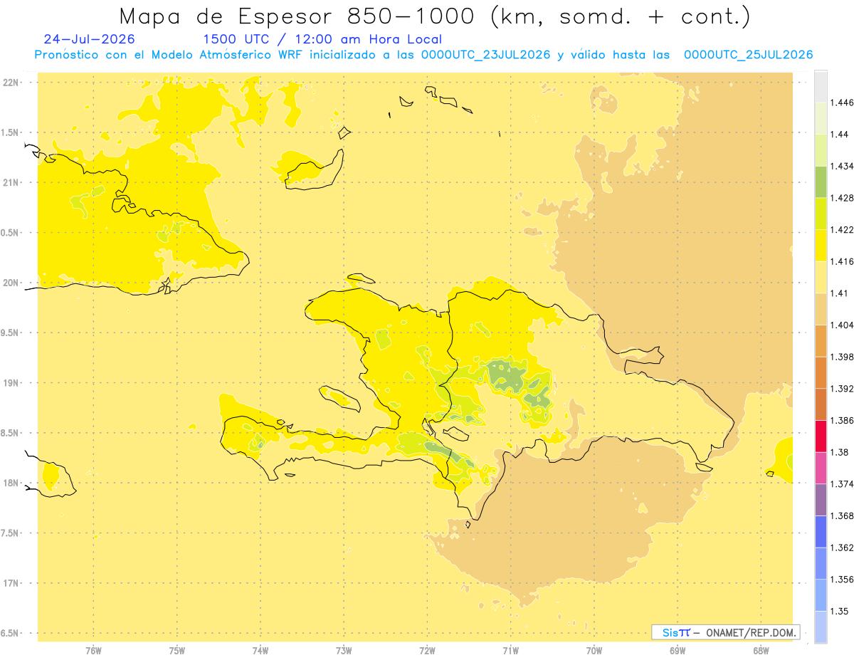This screenshot has width=854, height=660.
Task: Click the '72W' longitude label
Action: pyautogui.click(x=428, y=651)
